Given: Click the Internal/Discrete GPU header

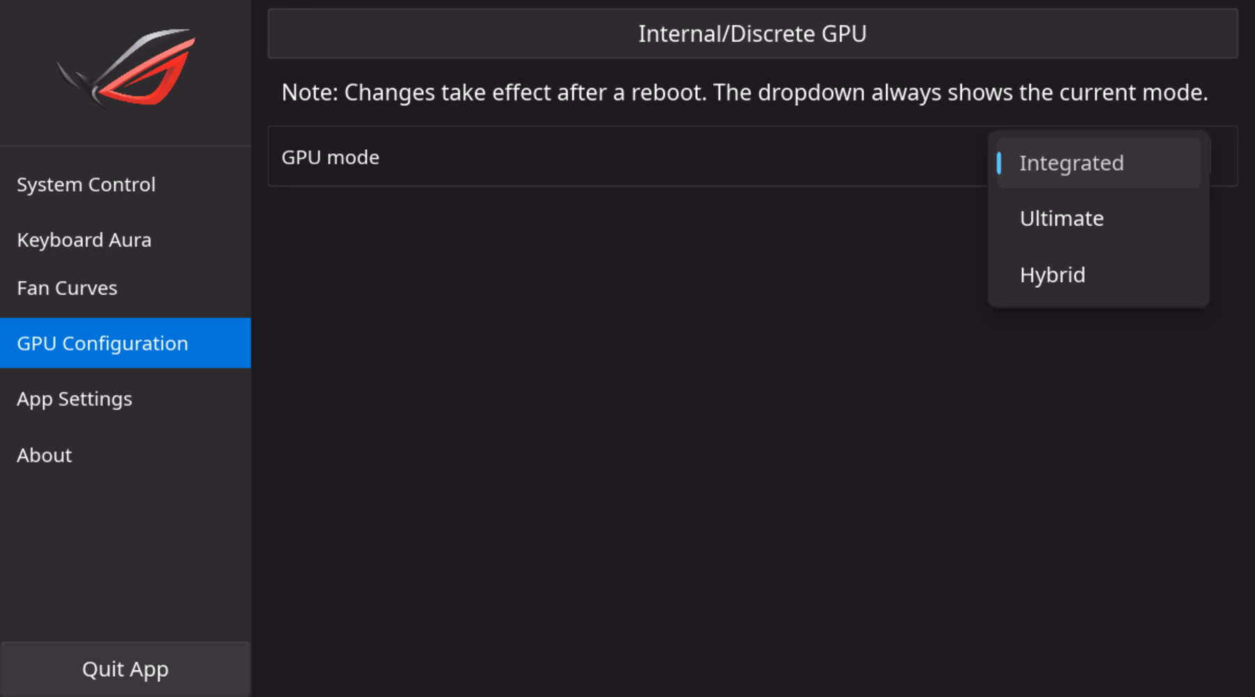Looking at the screenshot, I should pos(752,33).
